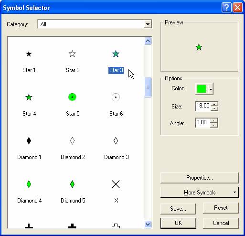Click the symbol list scroll down arrow
This screenshot has width=245, height=236.
click(x=148, y=225)
